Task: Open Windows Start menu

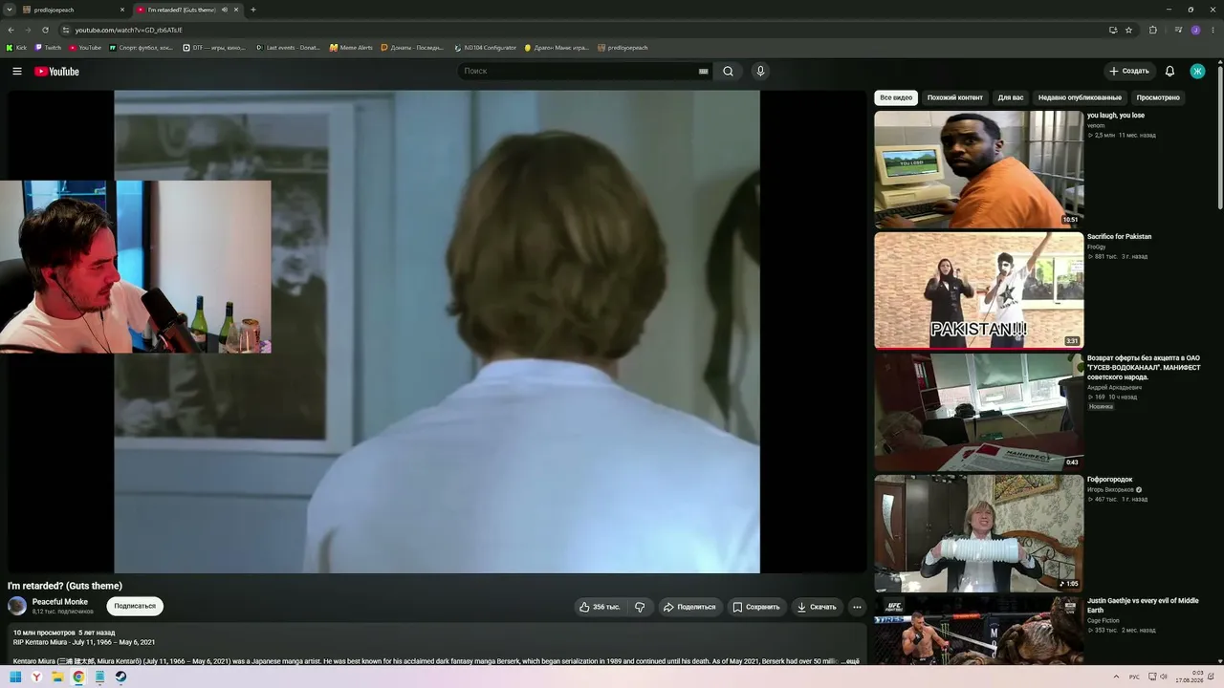Action: 15,677
